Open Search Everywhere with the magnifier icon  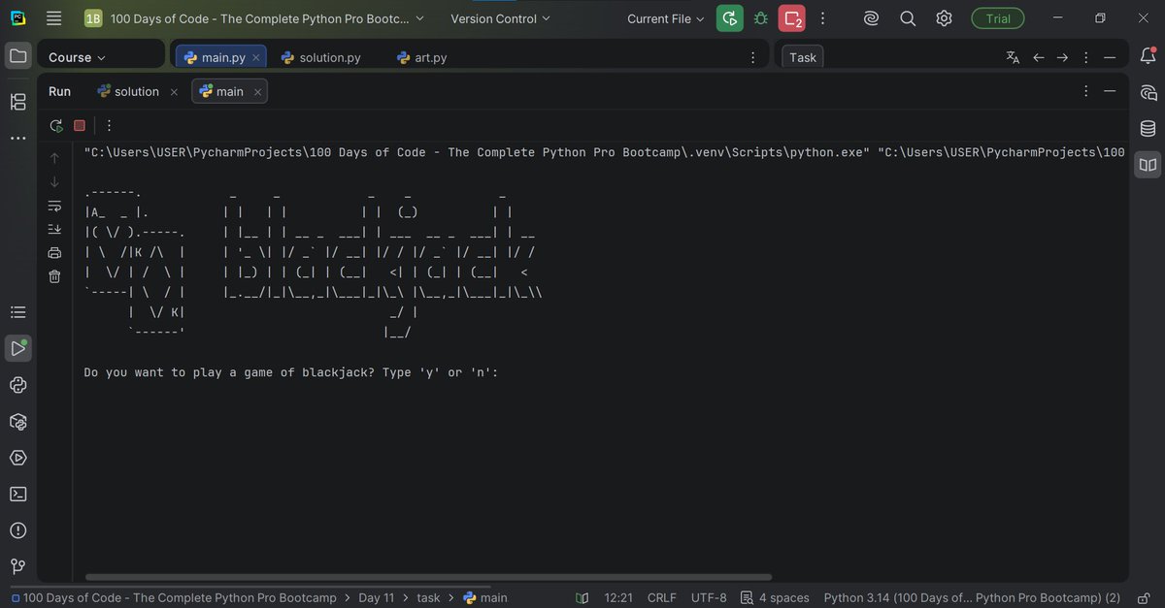[x=908, y=17]
